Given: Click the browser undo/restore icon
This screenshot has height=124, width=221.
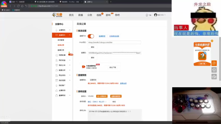Looking at the screenshot, I should (26, 6).
